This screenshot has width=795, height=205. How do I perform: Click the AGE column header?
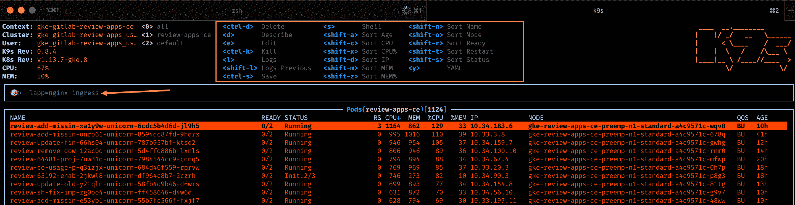[762, 118]
